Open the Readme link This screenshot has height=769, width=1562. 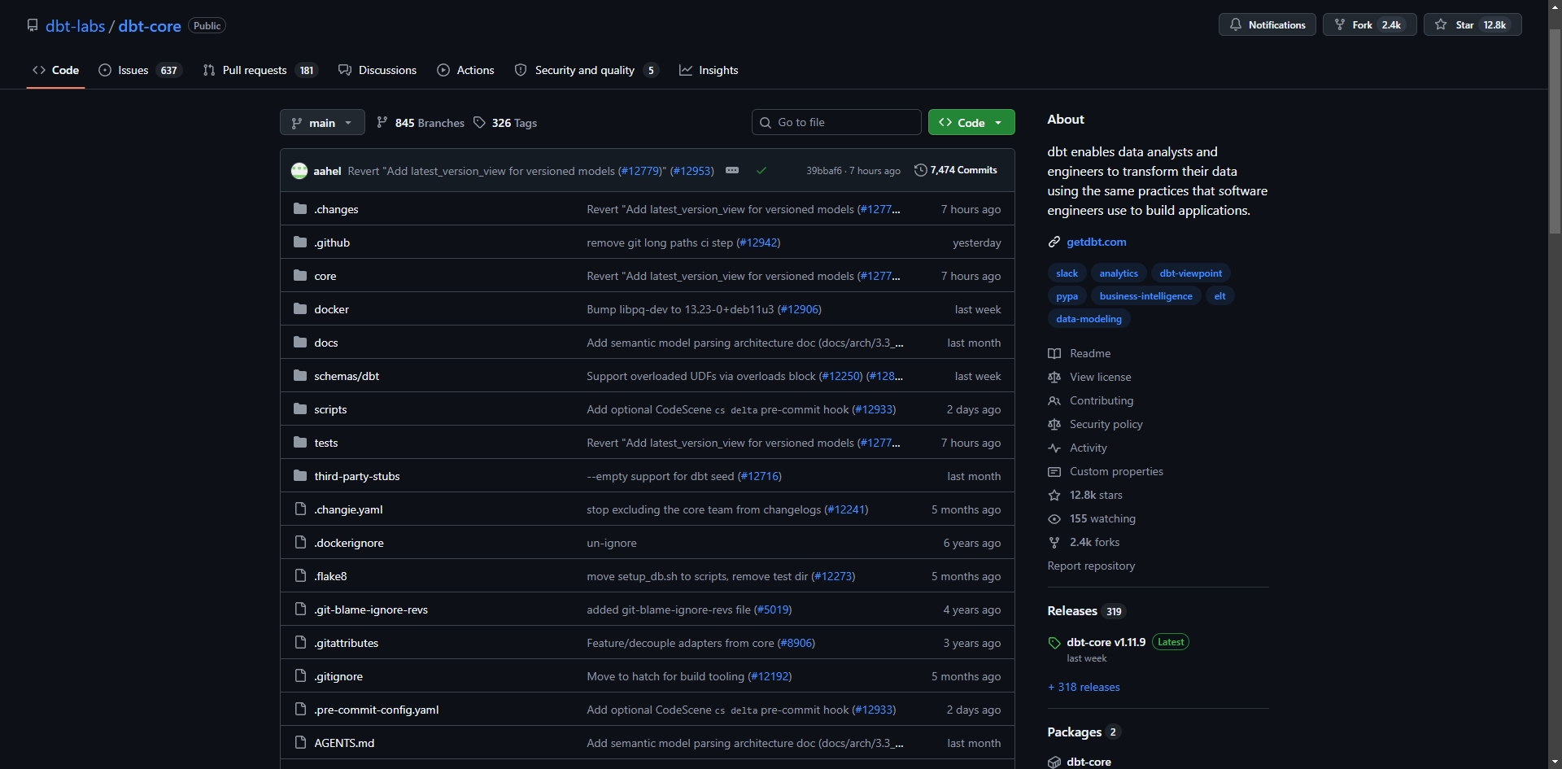[x=1080, y=353]
